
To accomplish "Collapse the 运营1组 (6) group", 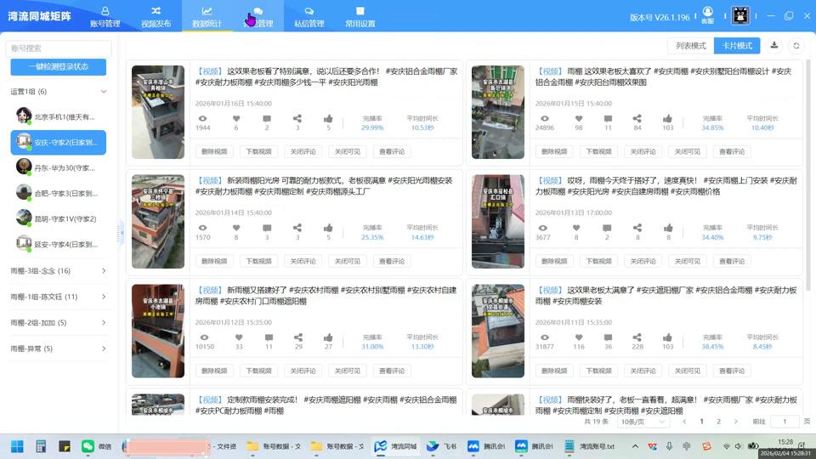I will (x=59, y=92).
